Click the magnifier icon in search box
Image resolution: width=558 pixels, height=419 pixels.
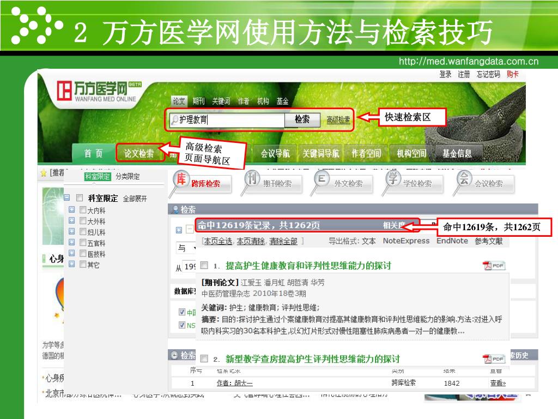[174, 119]
